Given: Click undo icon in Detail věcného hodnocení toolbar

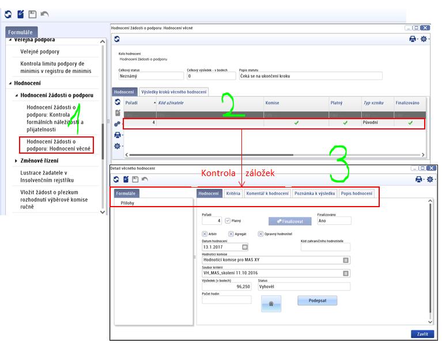Looking at the screenshot, I should point(145,179).
